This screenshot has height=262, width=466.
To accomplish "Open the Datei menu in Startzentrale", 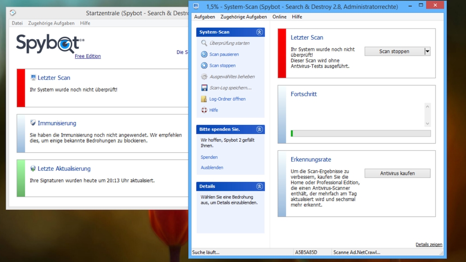I will tap(17, 23).
